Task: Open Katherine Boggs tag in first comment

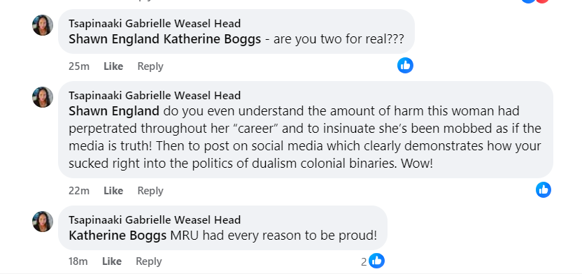Action: click(x=213, y=39)
